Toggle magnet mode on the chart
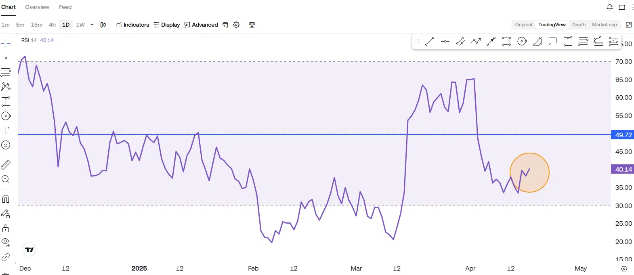The height and width of the screenshot is (275, 634). 6,199
